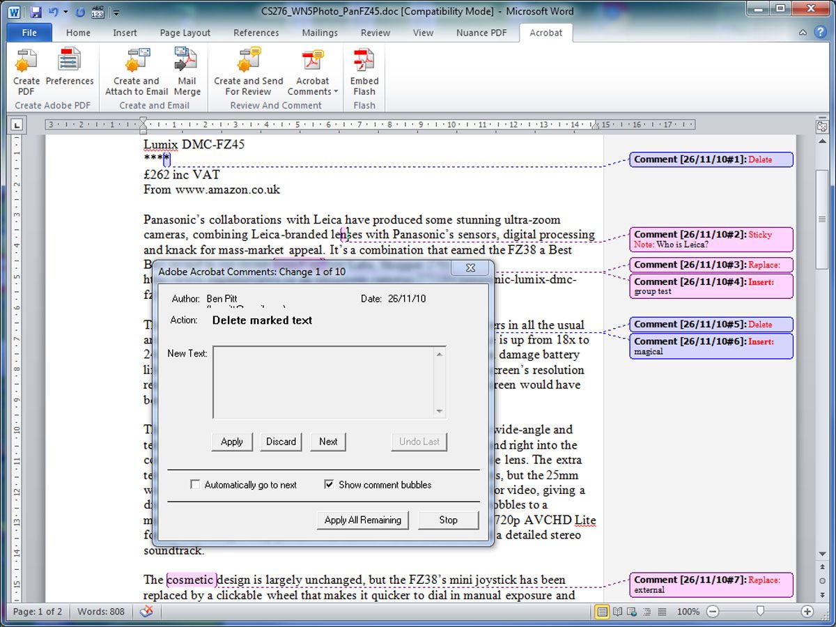Click the Zoom In plus button
The image size is (836, 627).
[807, 612]
